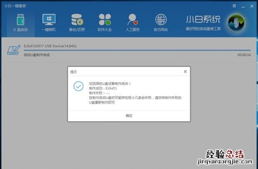
Task: Click the round 小白系统 logo icon
Action: coord(236,23)
